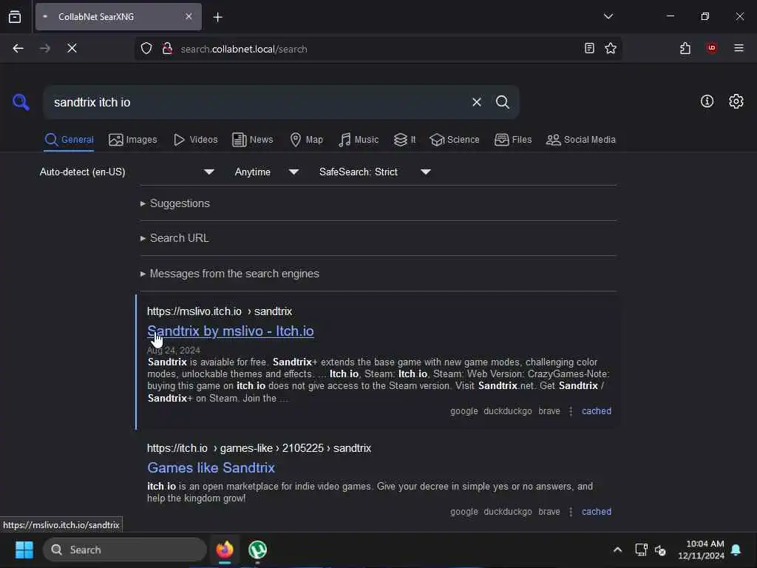Image resolution: width=757 pixels, height=568 pixels.
Task: Click the Windows taskbar Search box
Action: click(124, 550)
